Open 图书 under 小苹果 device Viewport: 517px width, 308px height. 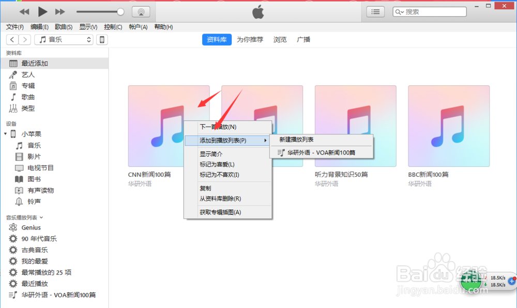(54, 179)
